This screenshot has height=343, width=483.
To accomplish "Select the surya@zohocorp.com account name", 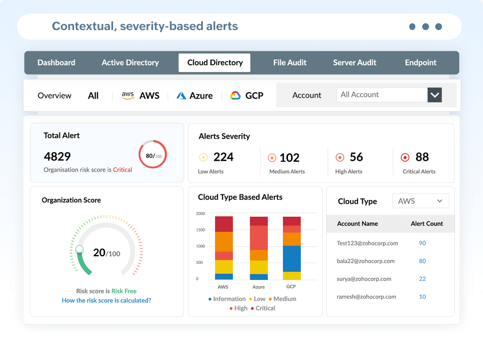I will coord(364,279).
